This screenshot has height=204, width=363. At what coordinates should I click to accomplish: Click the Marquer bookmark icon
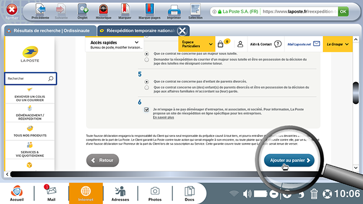[125, 11]
